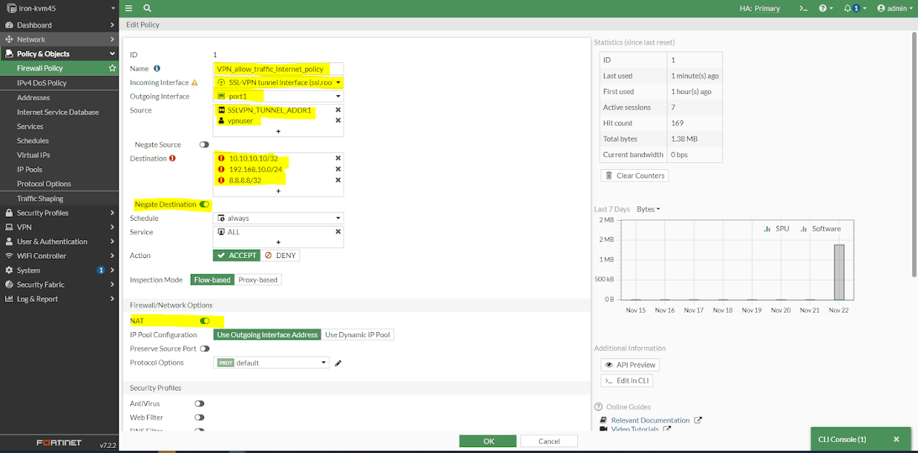Expand the Security Profiles sidebar menu
Viewport: 918px width, 453px height.
[59, 213]
